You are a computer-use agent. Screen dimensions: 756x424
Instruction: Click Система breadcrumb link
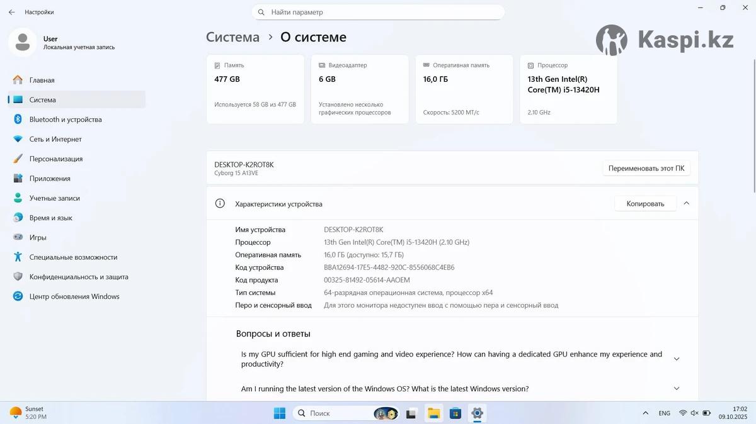point(232,37)
